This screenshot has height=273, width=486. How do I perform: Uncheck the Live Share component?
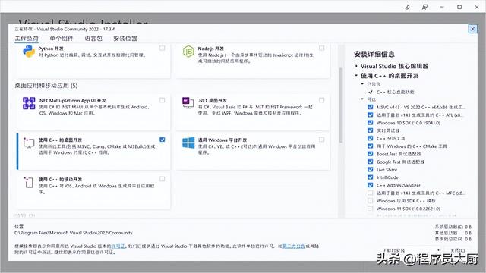[x=370, y=169]
